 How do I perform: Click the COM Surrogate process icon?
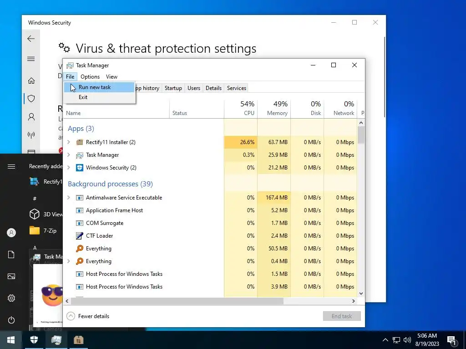(79, 223)
